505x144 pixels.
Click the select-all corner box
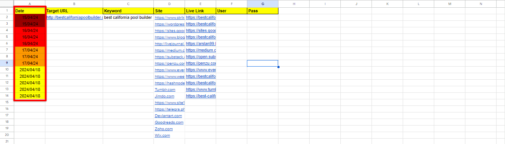[7, 4]
